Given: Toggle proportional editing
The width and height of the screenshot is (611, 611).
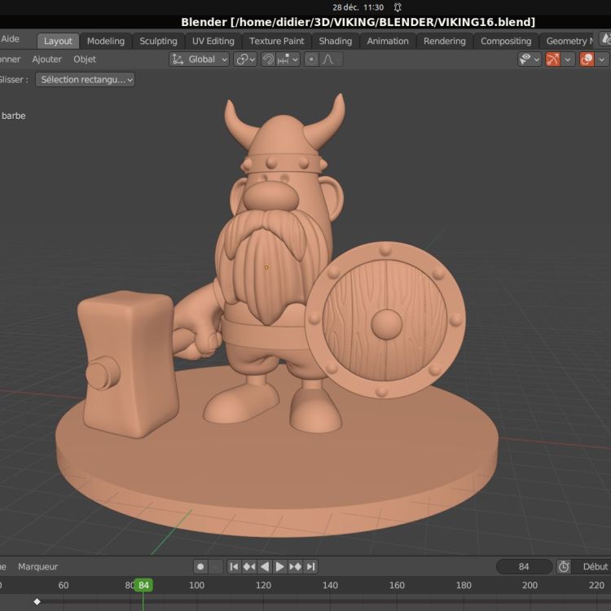Looking at the screenshot, I should pos(311,59).
